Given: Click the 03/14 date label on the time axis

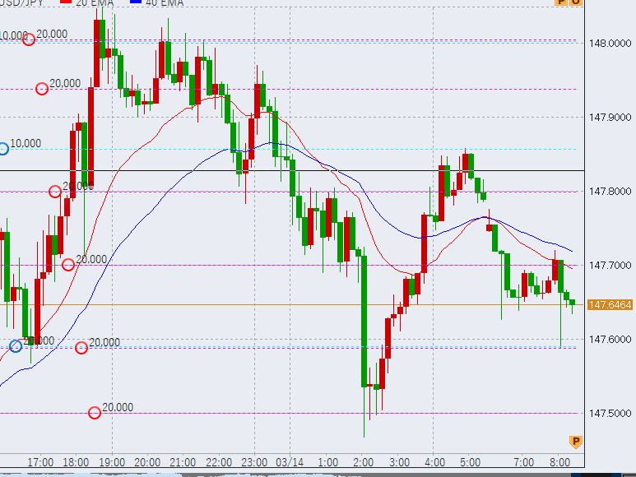Looking at the screenshot, I should coord(290,462).
